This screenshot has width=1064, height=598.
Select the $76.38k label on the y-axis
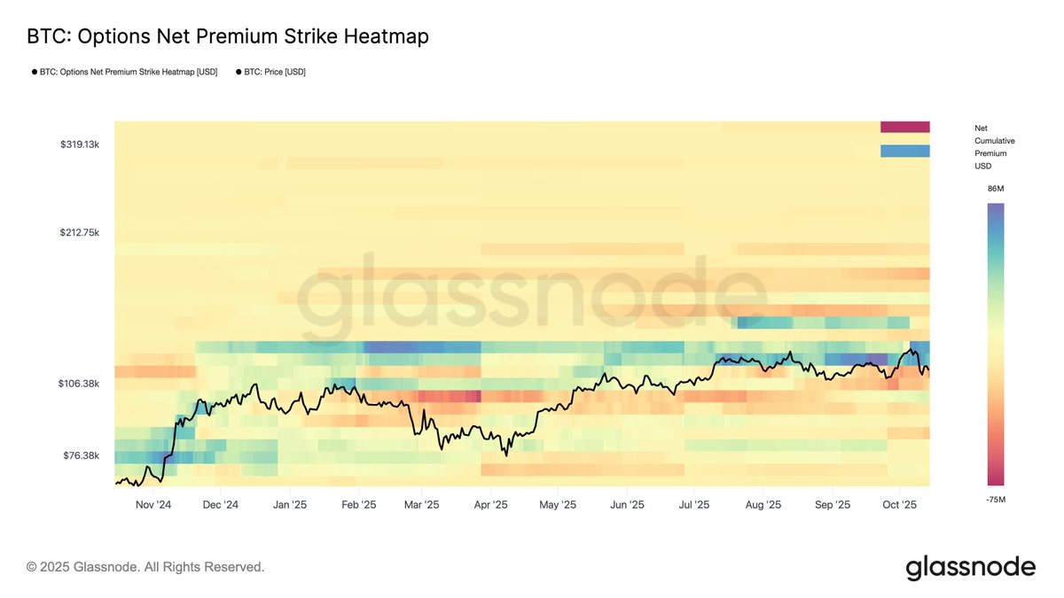pyautogui.click(x=82, y=455)
